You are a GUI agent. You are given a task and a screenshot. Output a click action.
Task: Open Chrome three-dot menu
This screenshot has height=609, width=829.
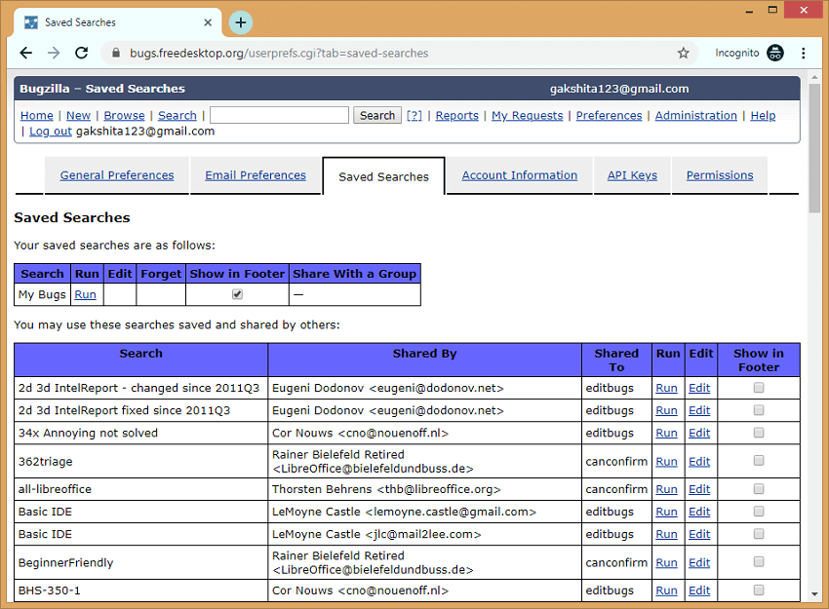click(x=803, y=53)
